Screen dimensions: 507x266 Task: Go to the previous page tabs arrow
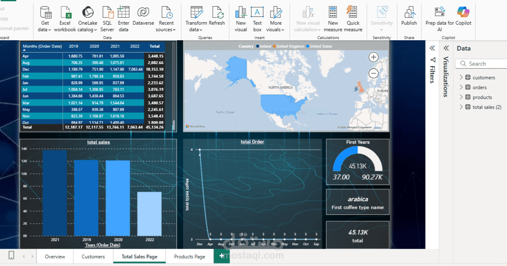coord(23,256)
